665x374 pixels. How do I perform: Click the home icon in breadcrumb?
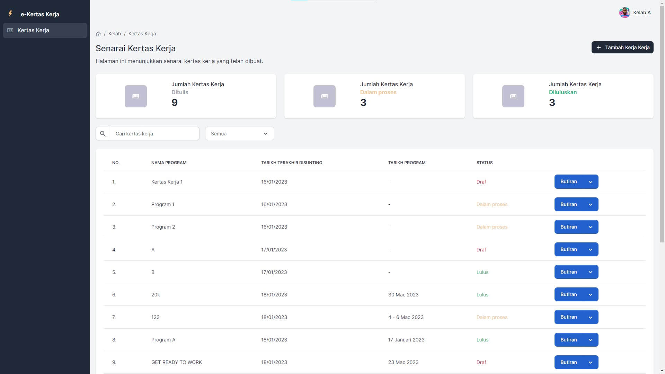point(98,34)
